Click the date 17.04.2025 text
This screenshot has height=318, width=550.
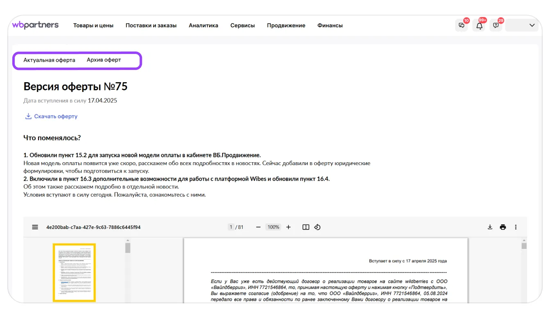(102, 101)
